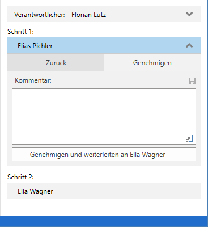
Task: Click the Schritt 1 heading
Action: (20, 31)
